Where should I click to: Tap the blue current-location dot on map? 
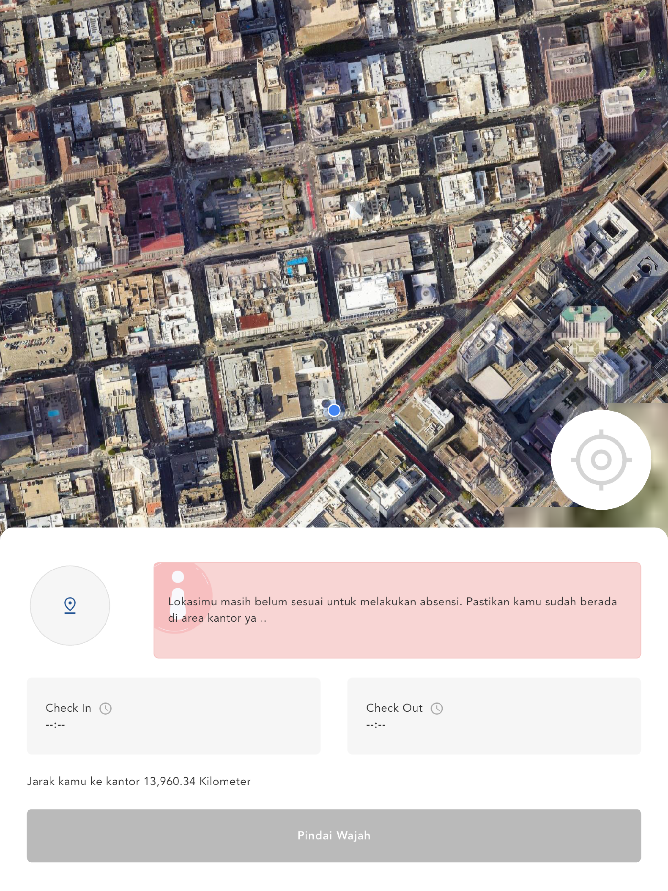pos(334,411)
